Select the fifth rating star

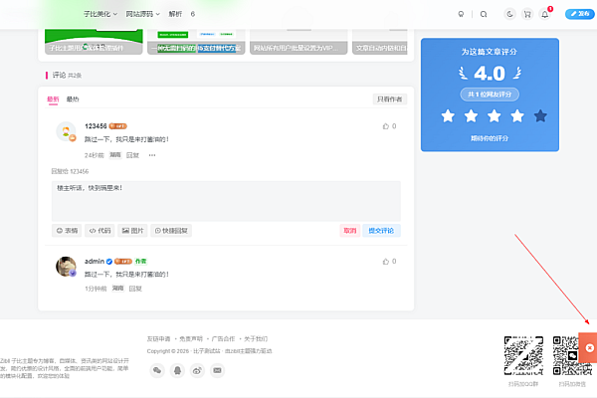540,116
